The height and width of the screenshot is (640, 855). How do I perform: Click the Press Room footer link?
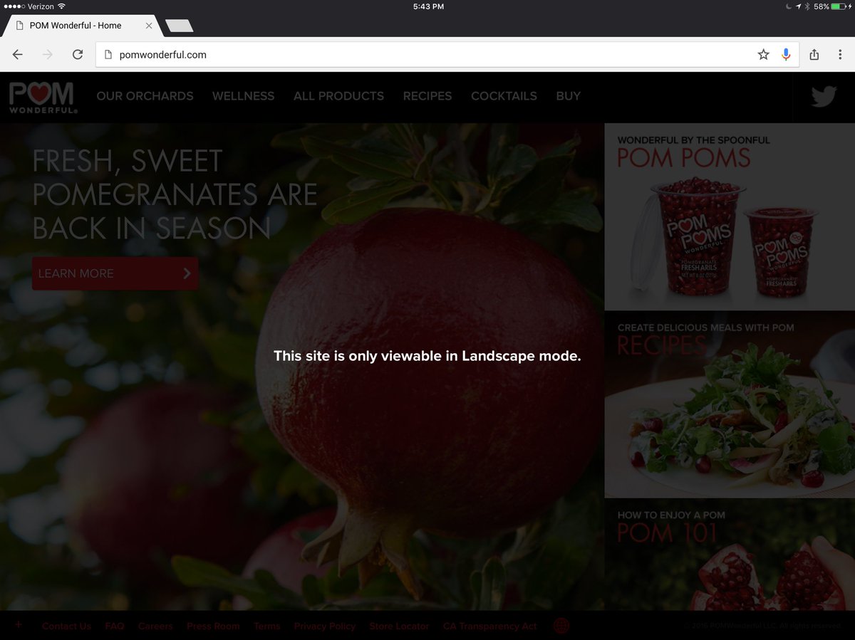213,626
